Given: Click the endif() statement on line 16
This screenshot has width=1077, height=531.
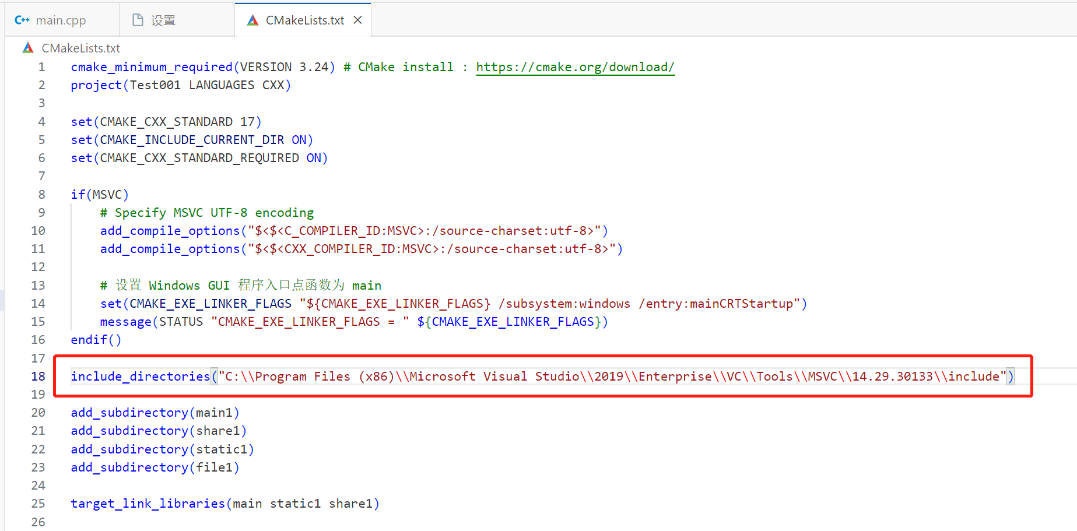Looking at the screenshot, I should pyautogui.click(x=95, y=339).
